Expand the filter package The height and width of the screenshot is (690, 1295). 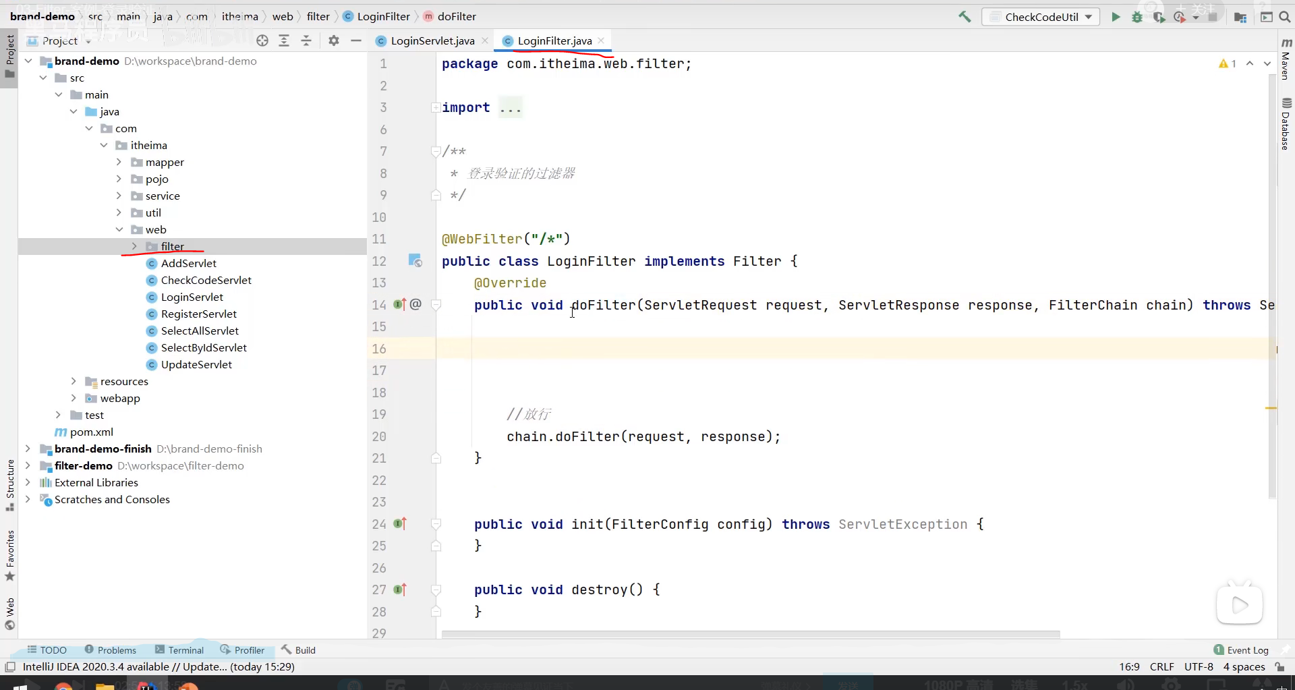pos(134,246)
